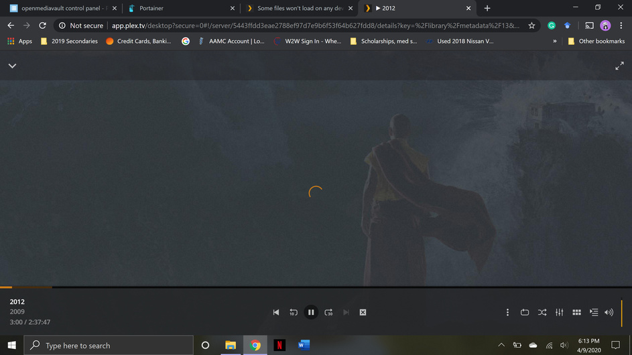This screenshot has width=632, height=355.
Task: Enter fullscreen video mode
Action: (x=619, y=66)
